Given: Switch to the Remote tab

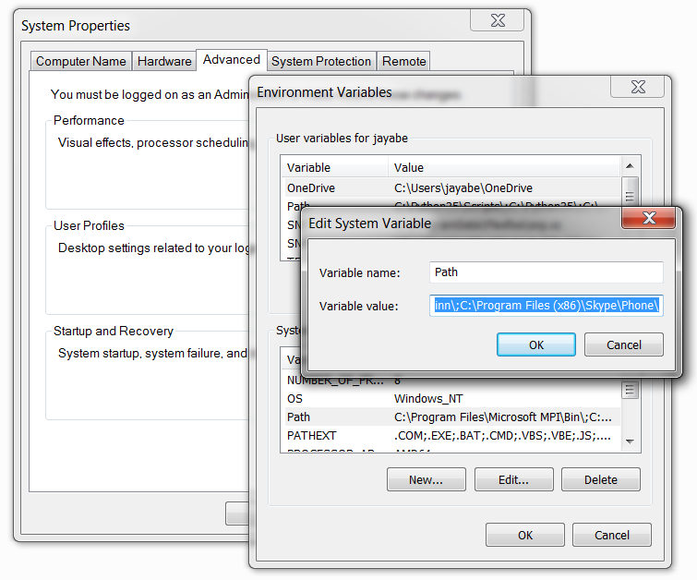Looking at the screenshot, I should 404,61.
